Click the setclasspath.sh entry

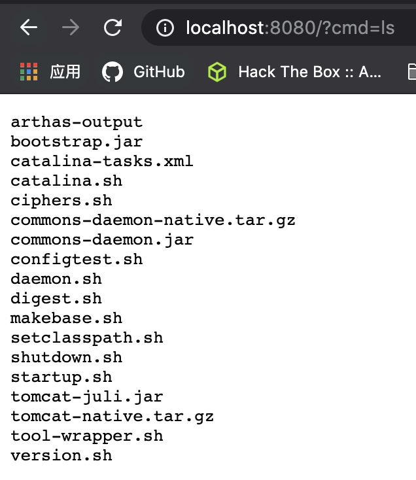coord(86,337)
